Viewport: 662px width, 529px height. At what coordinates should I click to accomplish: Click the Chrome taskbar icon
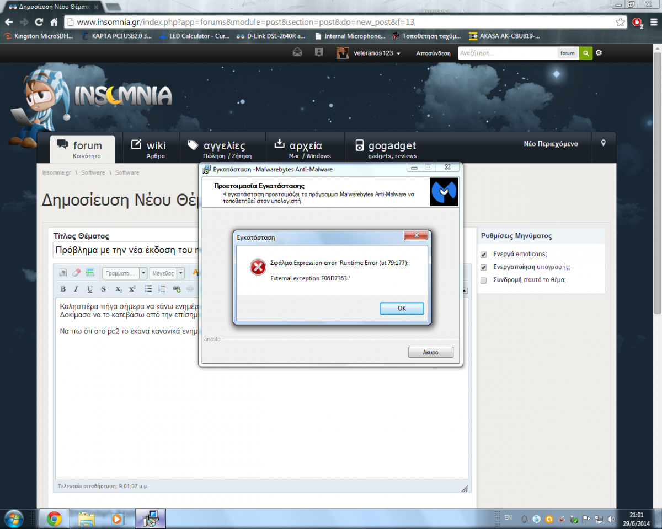(x=54, y=519)
